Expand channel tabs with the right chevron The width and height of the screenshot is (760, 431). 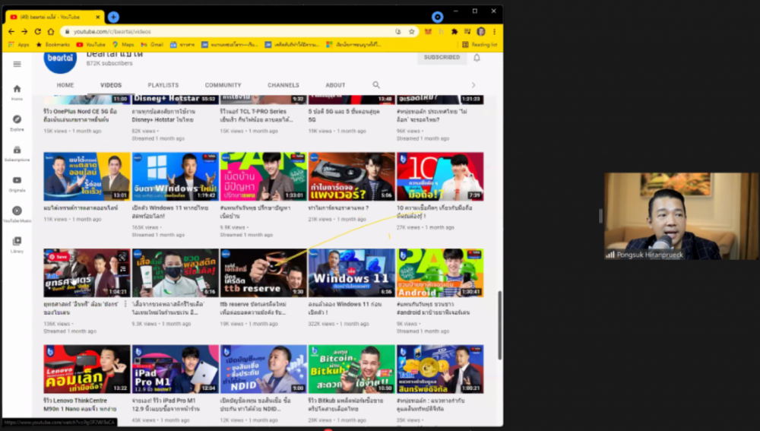(473, 85)
